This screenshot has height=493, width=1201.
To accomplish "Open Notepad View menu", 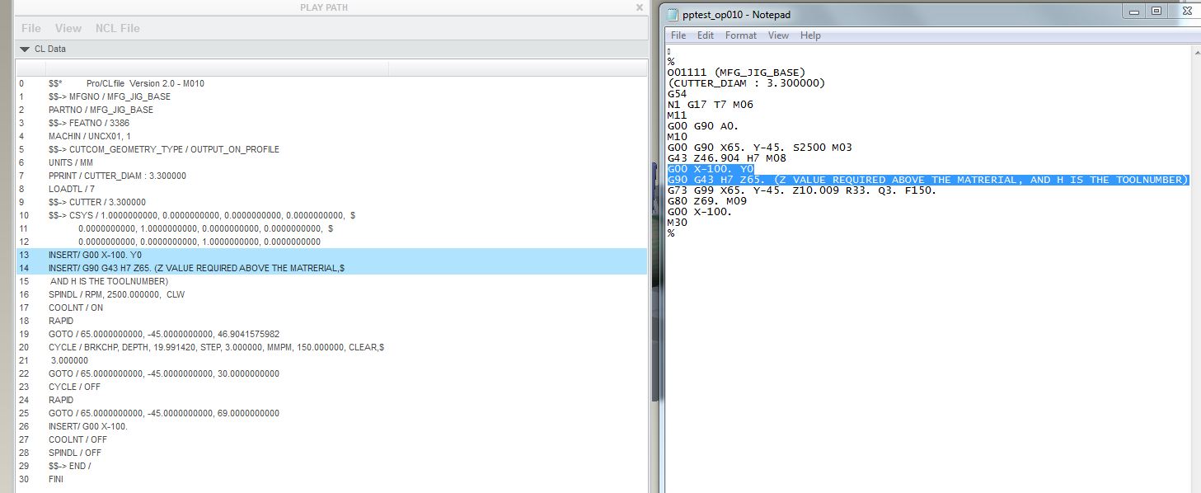I will pos(779,35).
